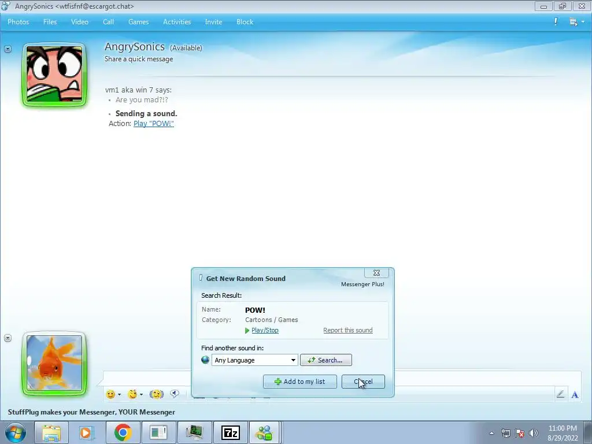Open the show menu options dropdown icon
This screenshot has width=592, height=444.
pos(577,22)
